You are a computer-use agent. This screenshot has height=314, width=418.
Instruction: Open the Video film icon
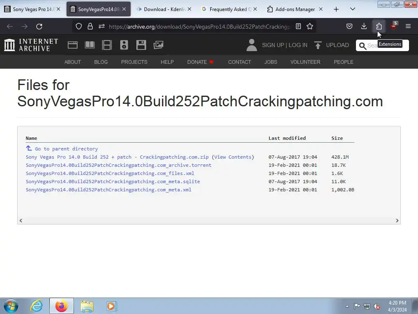(x=107, y=45)
